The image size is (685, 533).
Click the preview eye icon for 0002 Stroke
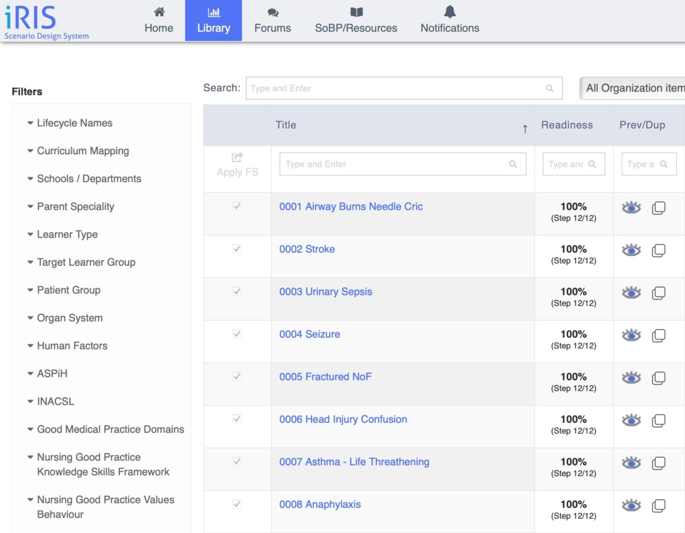[x=631, y=250]
